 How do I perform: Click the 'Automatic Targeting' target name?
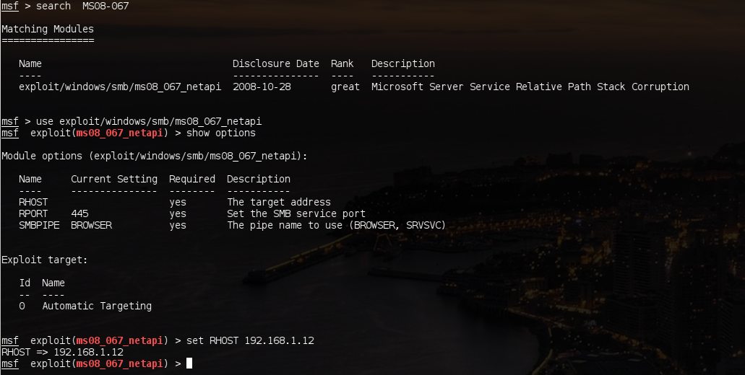click(97, 306)
